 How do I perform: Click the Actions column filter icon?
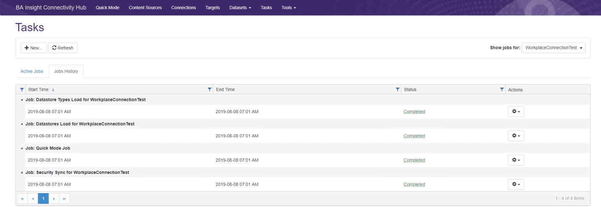coord(502,90)
